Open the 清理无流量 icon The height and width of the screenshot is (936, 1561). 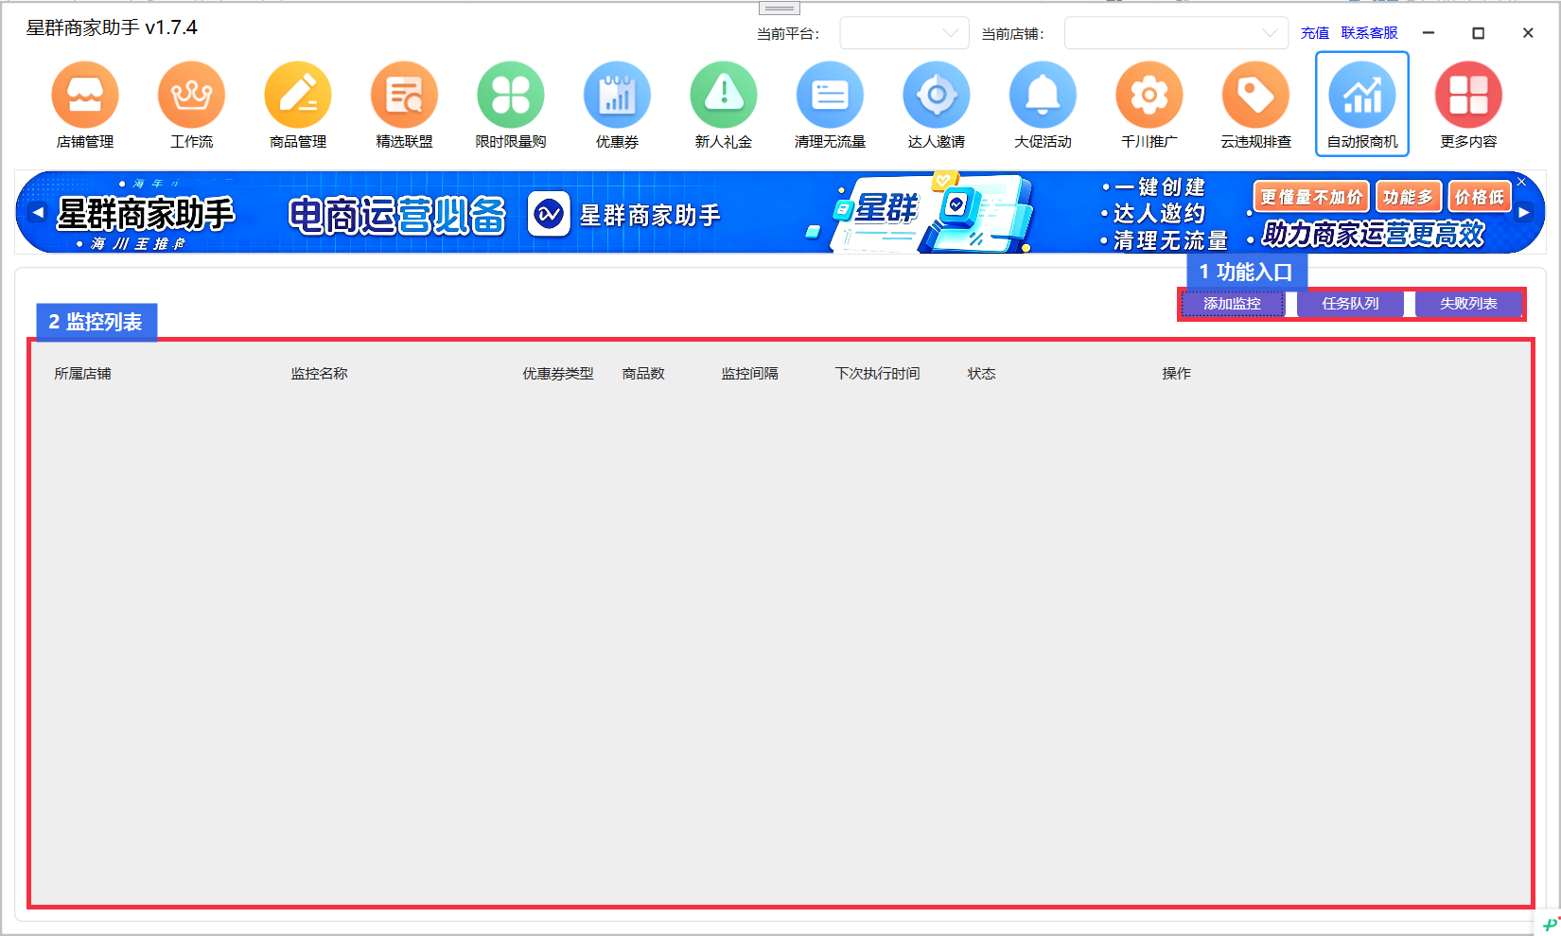pyautogui.click(x=830, y=95)
